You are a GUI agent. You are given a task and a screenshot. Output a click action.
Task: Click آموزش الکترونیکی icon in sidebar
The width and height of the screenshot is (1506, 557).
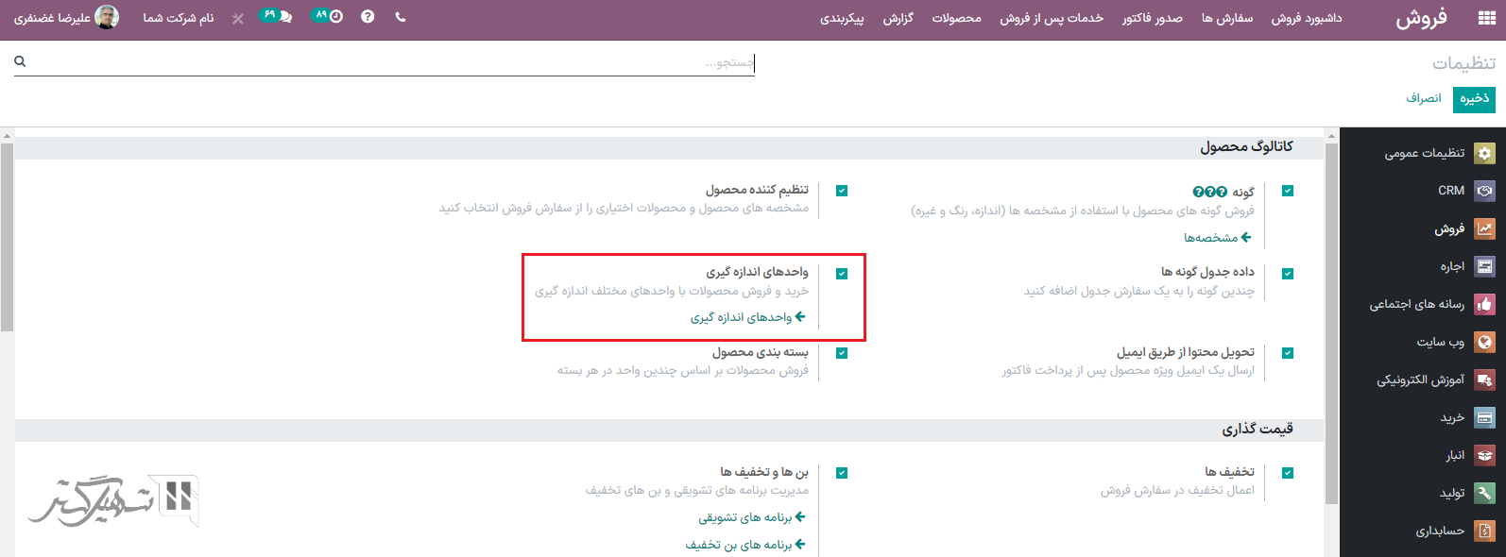pos(1484,380)
